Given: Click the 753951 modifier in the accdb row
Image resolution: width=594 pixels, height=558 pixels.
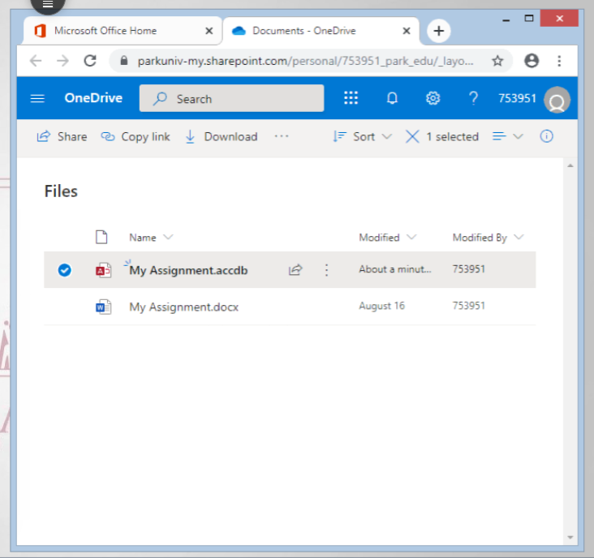Looking at the screenshot, I should pyautogui.click(x=468, y=269).
